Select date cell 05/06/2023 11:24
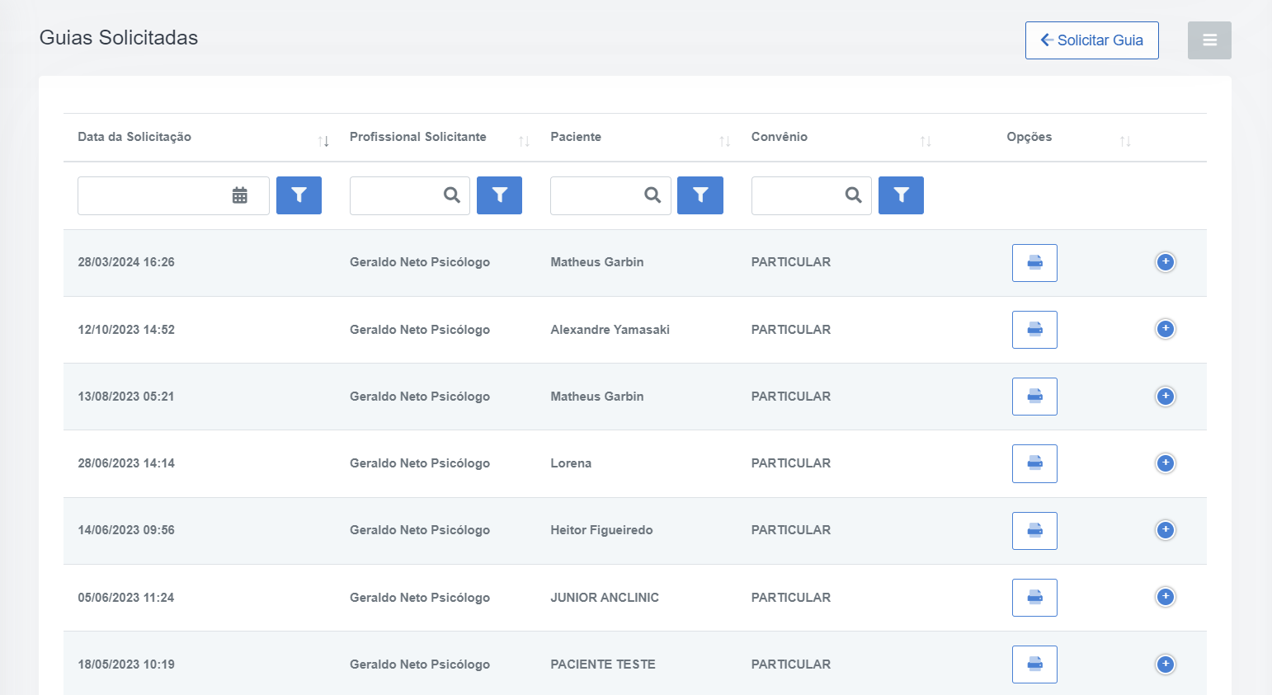Image resolution: width=1272 pixels, height=695 pixels. [126, 598]
